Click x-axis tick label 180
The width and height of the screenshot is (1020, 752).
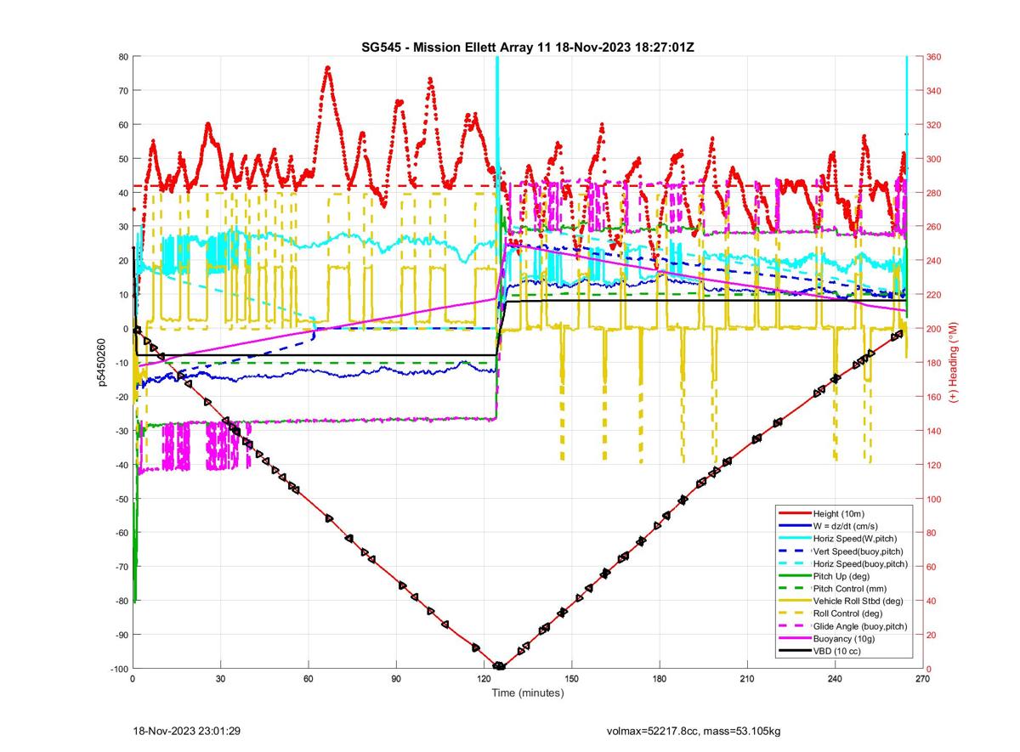[x=660, y=679]
